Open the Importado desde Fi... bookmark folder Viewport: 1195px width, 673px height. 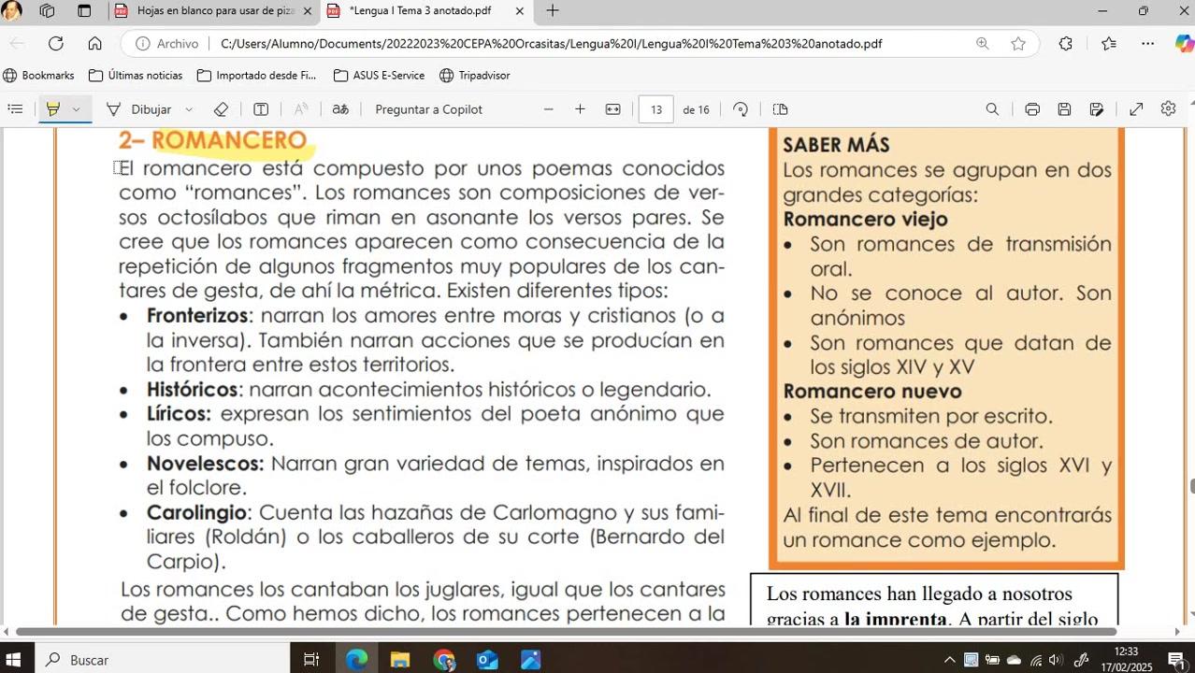[257, 75]
